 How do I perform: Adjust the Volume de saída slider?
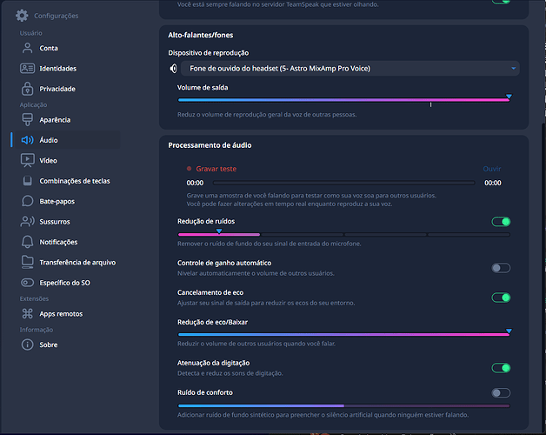343,100
